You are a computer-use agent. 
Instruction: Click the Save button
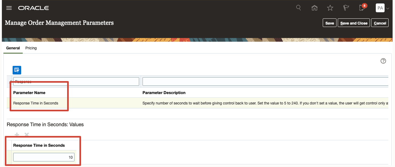(329, 23)
